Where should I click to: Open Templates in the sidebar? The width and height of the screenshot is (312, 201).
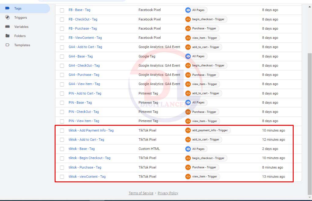tap(22, 45)
